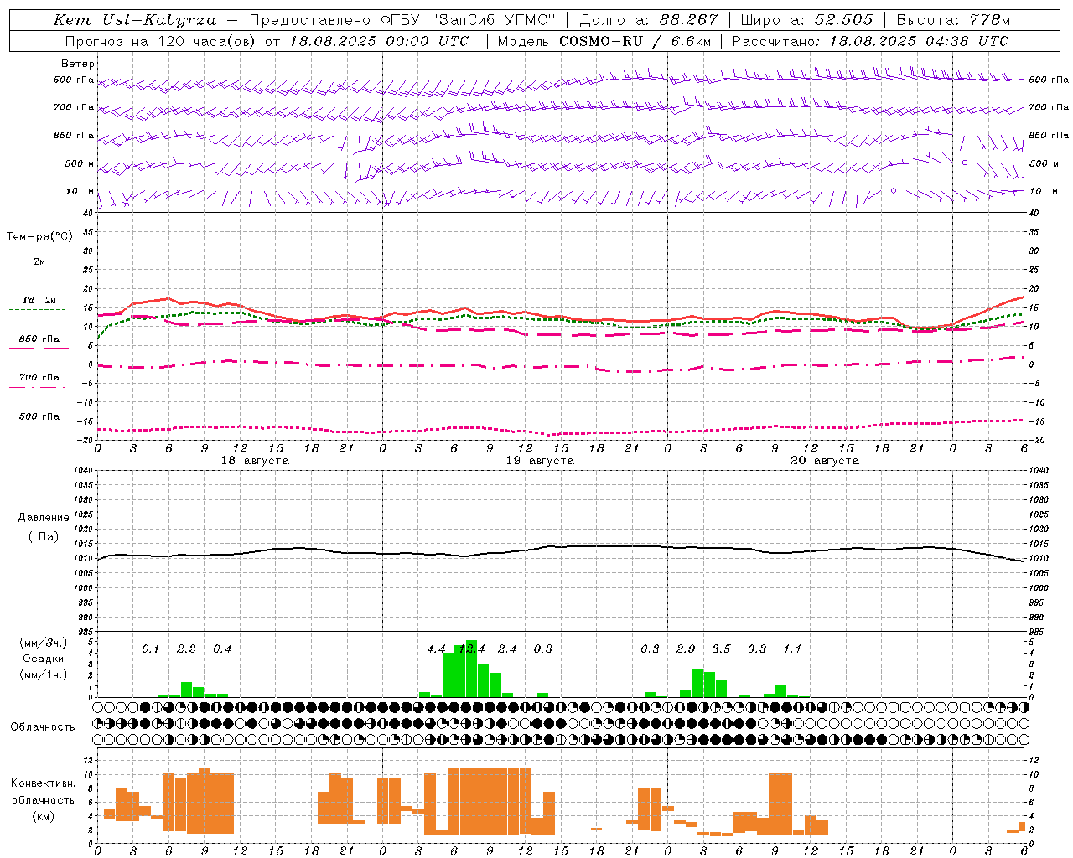Viewport: 1073px width, 858px height.
Task: Click the 'Осадки' precipitation label
Action: [44, 659]
